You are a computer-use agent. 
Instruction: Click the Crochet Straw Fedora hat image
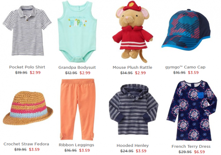click(x=28, y=108)
